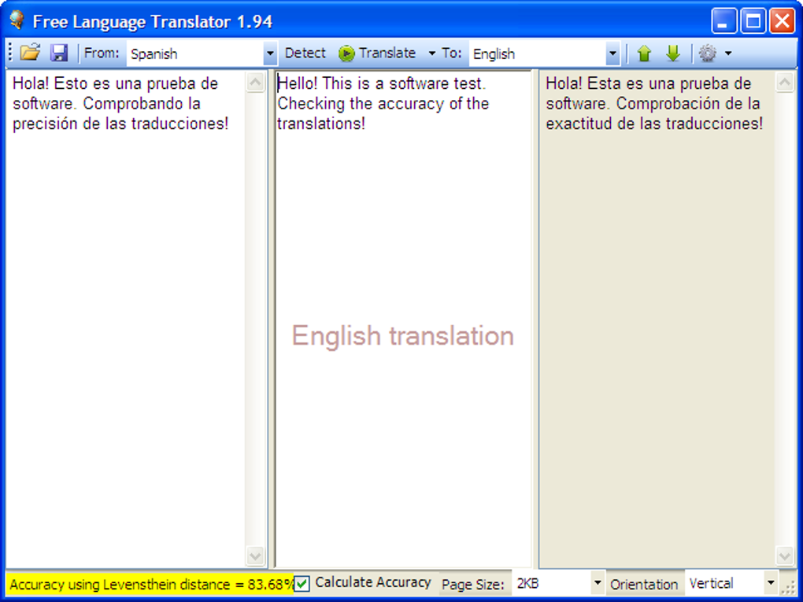Click the back-translation Spanish text pane
803x602 pixels.
coord(657,319)
